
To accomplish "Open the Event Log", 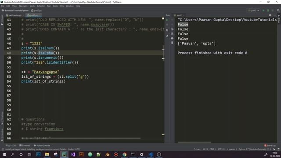I will [270, 145].
